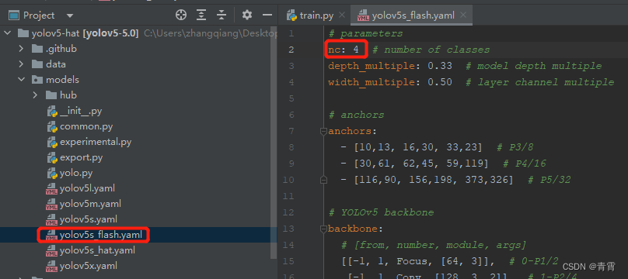Select export.py file

point(82,157)
